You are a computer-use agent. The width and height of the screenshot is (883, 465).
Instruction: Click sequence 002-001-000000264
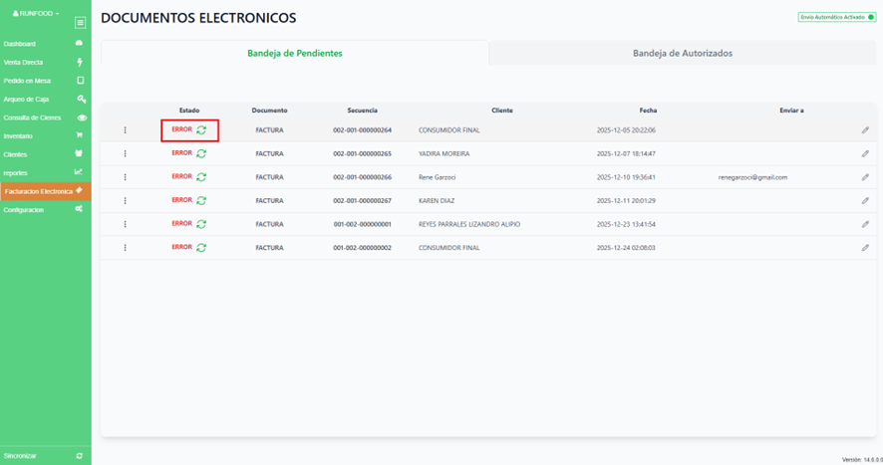[x=362, y=130]
